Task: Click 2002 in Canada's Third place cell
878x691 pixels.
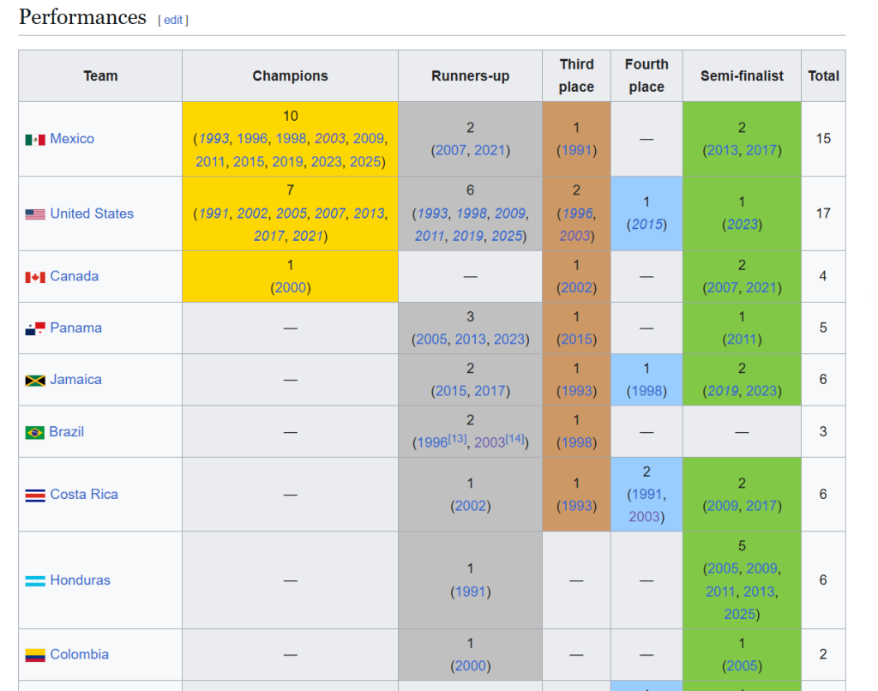Action: pyautogui.click(x=577, y=288)
